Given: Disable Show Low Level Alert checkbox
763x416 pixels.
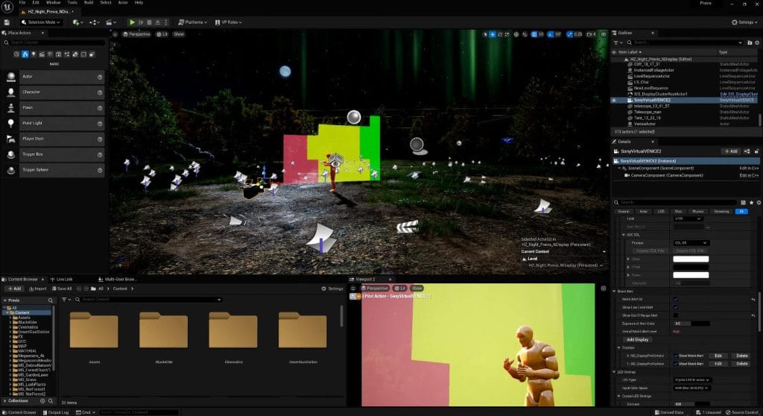Looking at the screenshot, I should [x=676, y=307].
